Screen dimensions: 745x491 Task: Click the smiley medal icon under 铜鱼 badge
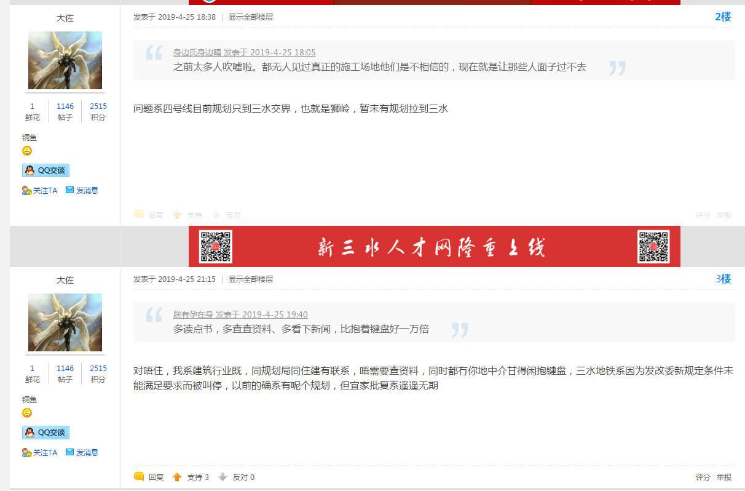point(26,151)
